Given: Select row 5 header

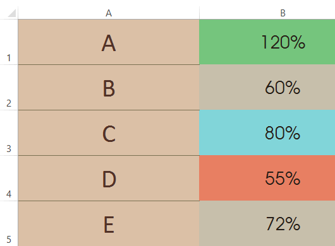Looking at the screenshot, I should (x=9, y=224).
